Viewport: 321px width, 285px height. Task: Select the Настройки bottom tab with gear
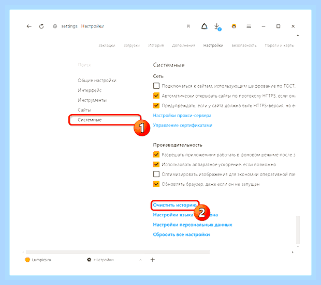click(x=100, y=260)
